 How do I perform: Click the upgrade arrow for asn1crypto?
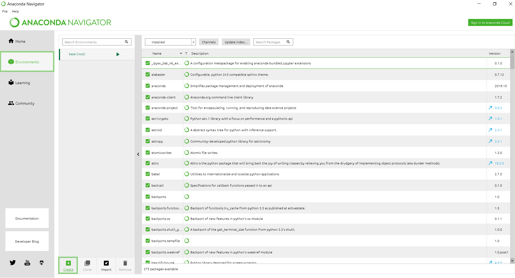(x=490, y=118)
